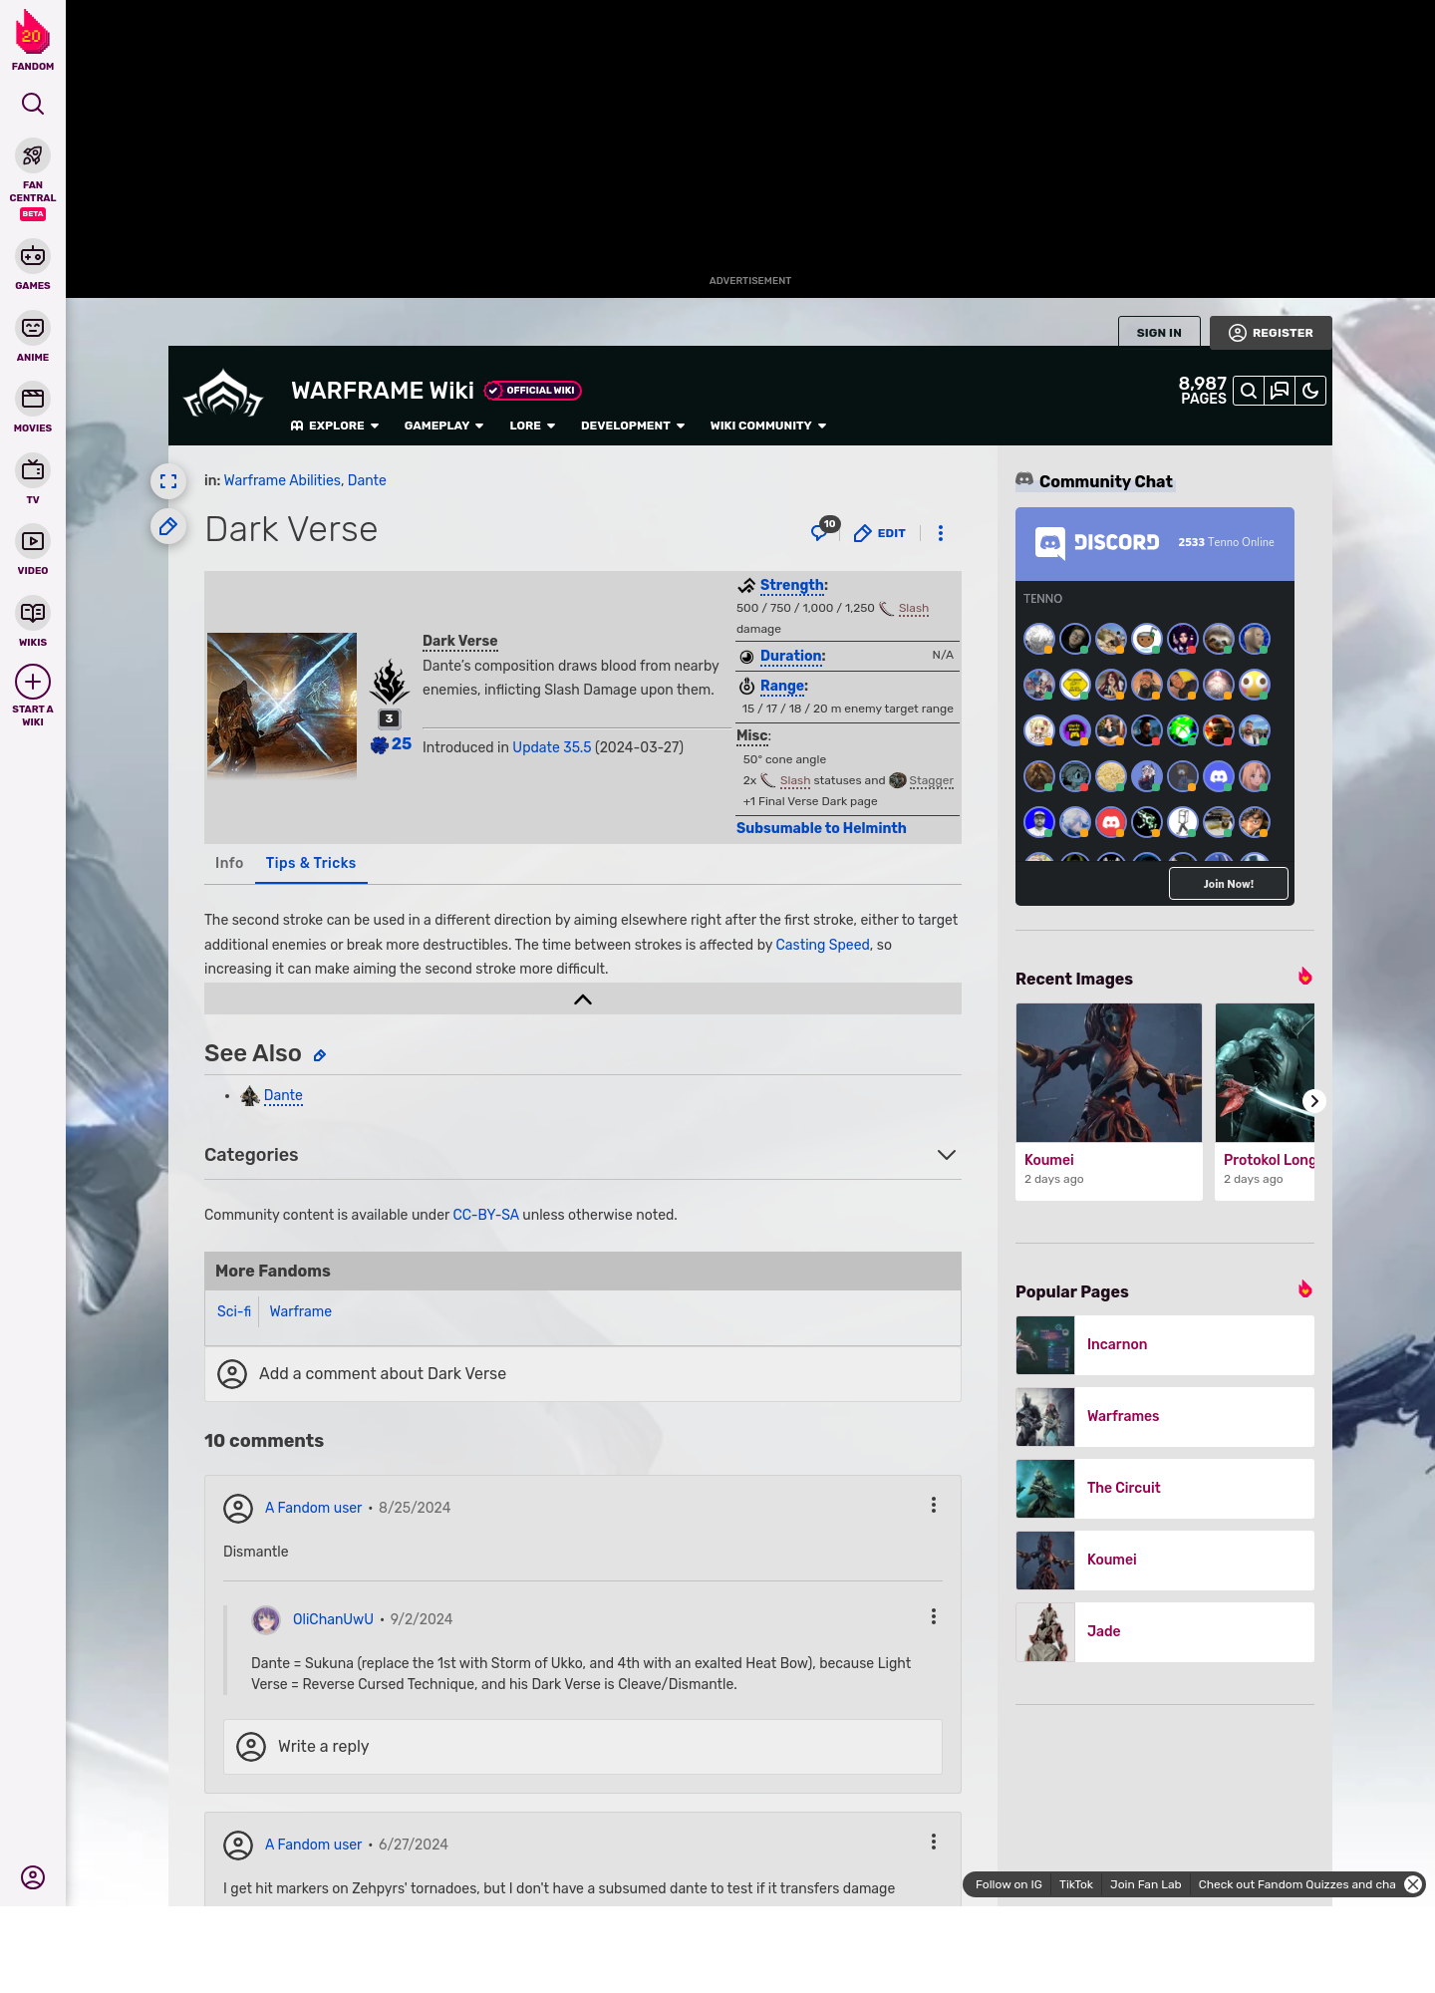The height and width of the screenshot is (1993, 1435).
Task: Open the Dark Verse ability image
Action: coord(282,706)
